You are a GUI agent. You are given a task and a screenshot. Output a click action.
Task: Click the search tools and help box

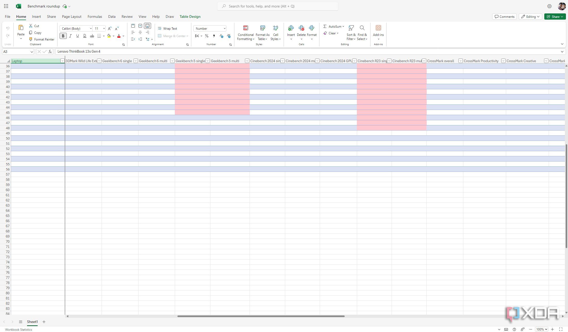click(x=278, y=6)
